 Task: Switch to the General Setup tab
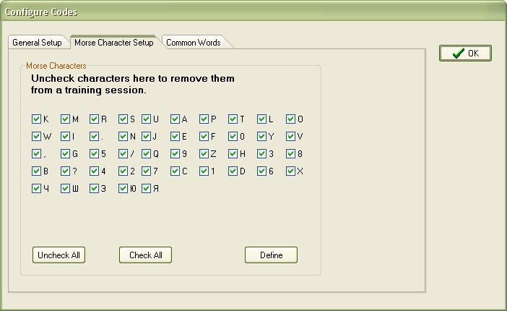37,43
